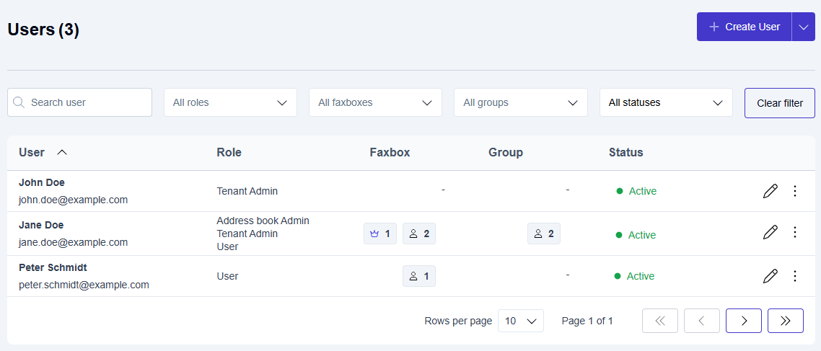Click the Faxbox column header
Screen dimensions: 821x351
[390, 153]
